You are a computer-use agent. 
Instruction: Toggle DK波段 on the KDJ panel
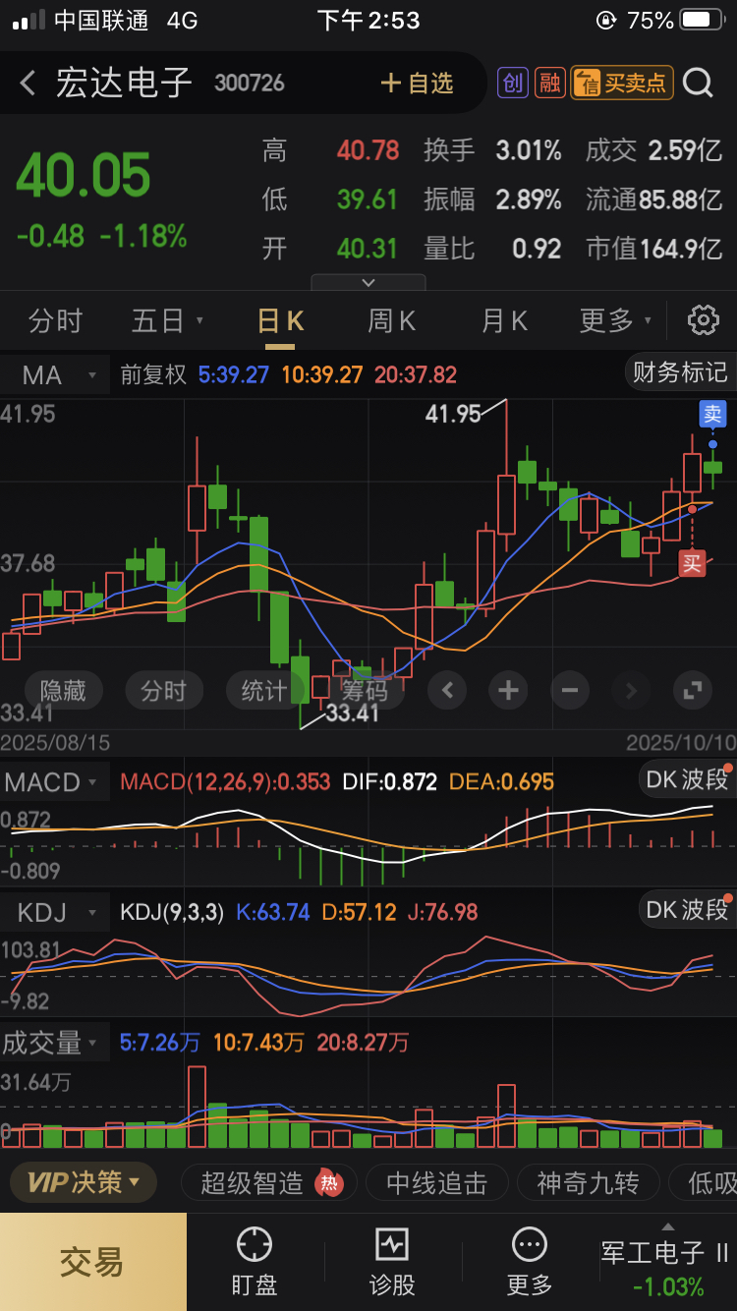pos(686,910)
